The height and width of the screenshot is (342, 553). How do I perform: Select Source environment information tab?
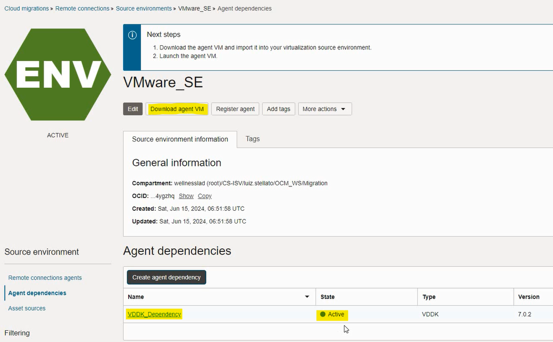180,139
